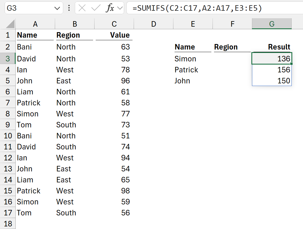Screen dimensions: 303x229
Task: Select cell E3 containing Simon
Action: pyautogui.click(x=193, y=59)
